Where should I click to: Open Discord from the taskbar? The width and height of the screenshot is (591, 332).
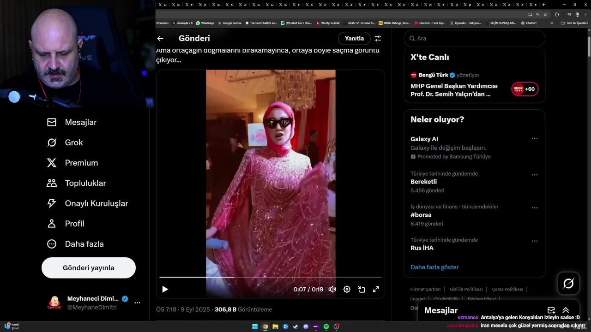click(306, 326)
